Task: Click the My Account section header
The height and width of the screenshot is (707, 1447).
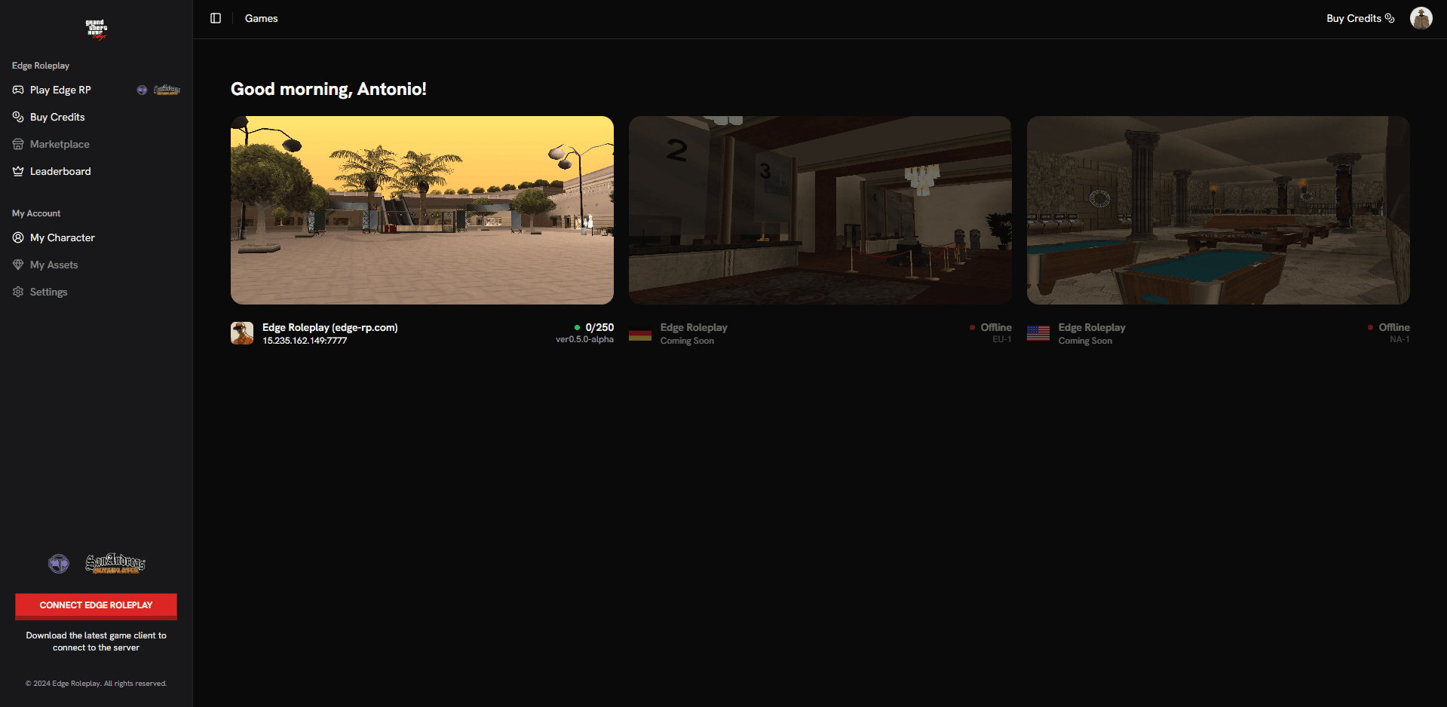Action: [36, 213]
